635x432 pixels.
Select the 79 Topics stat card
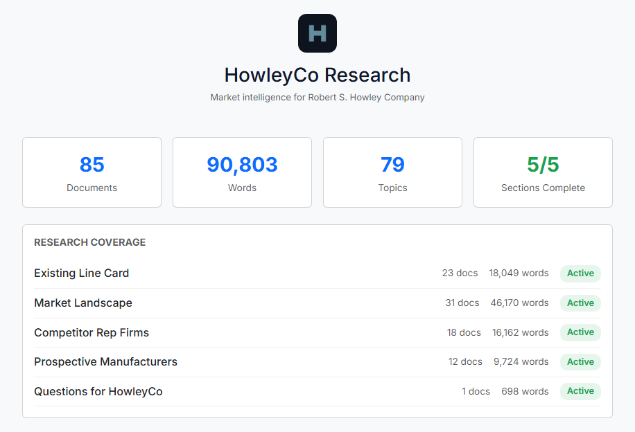pos(392,172)
